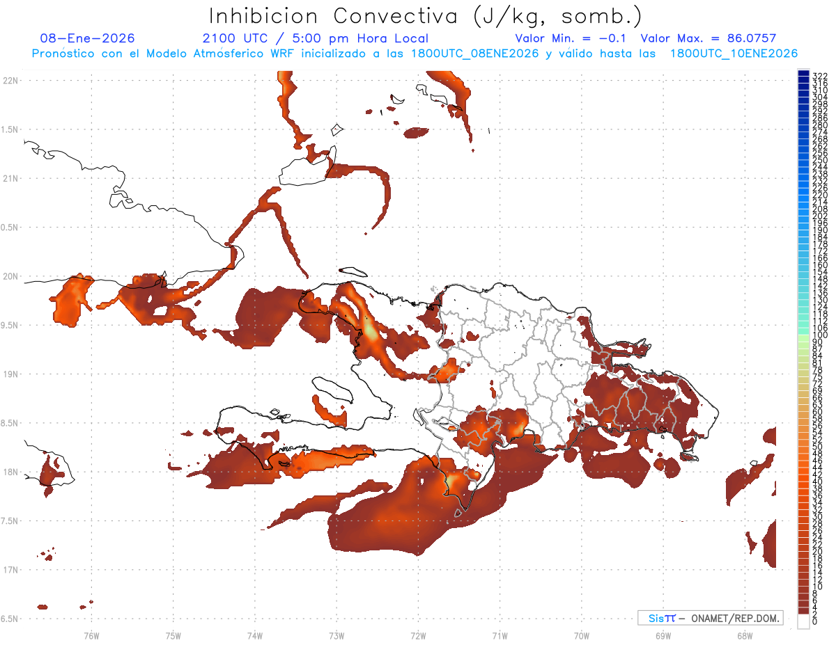Click the '73W' longitude label
The width and height of the screenshot is (836, 645).
pos(336,635)
